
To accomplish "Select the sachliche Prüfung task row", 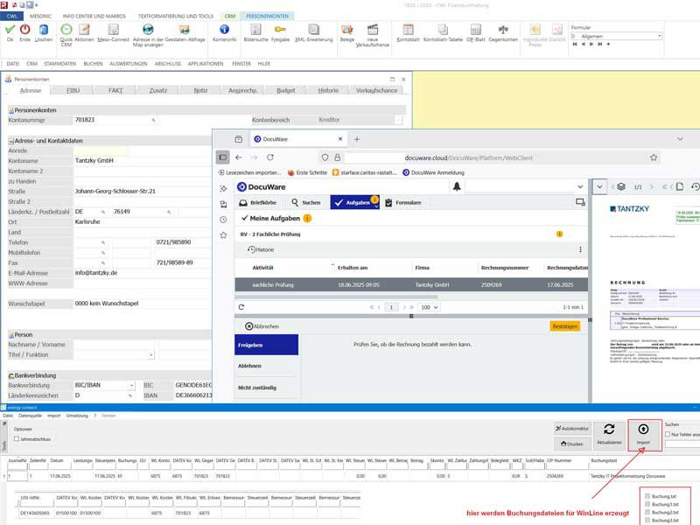I will [x=411, y=285].
